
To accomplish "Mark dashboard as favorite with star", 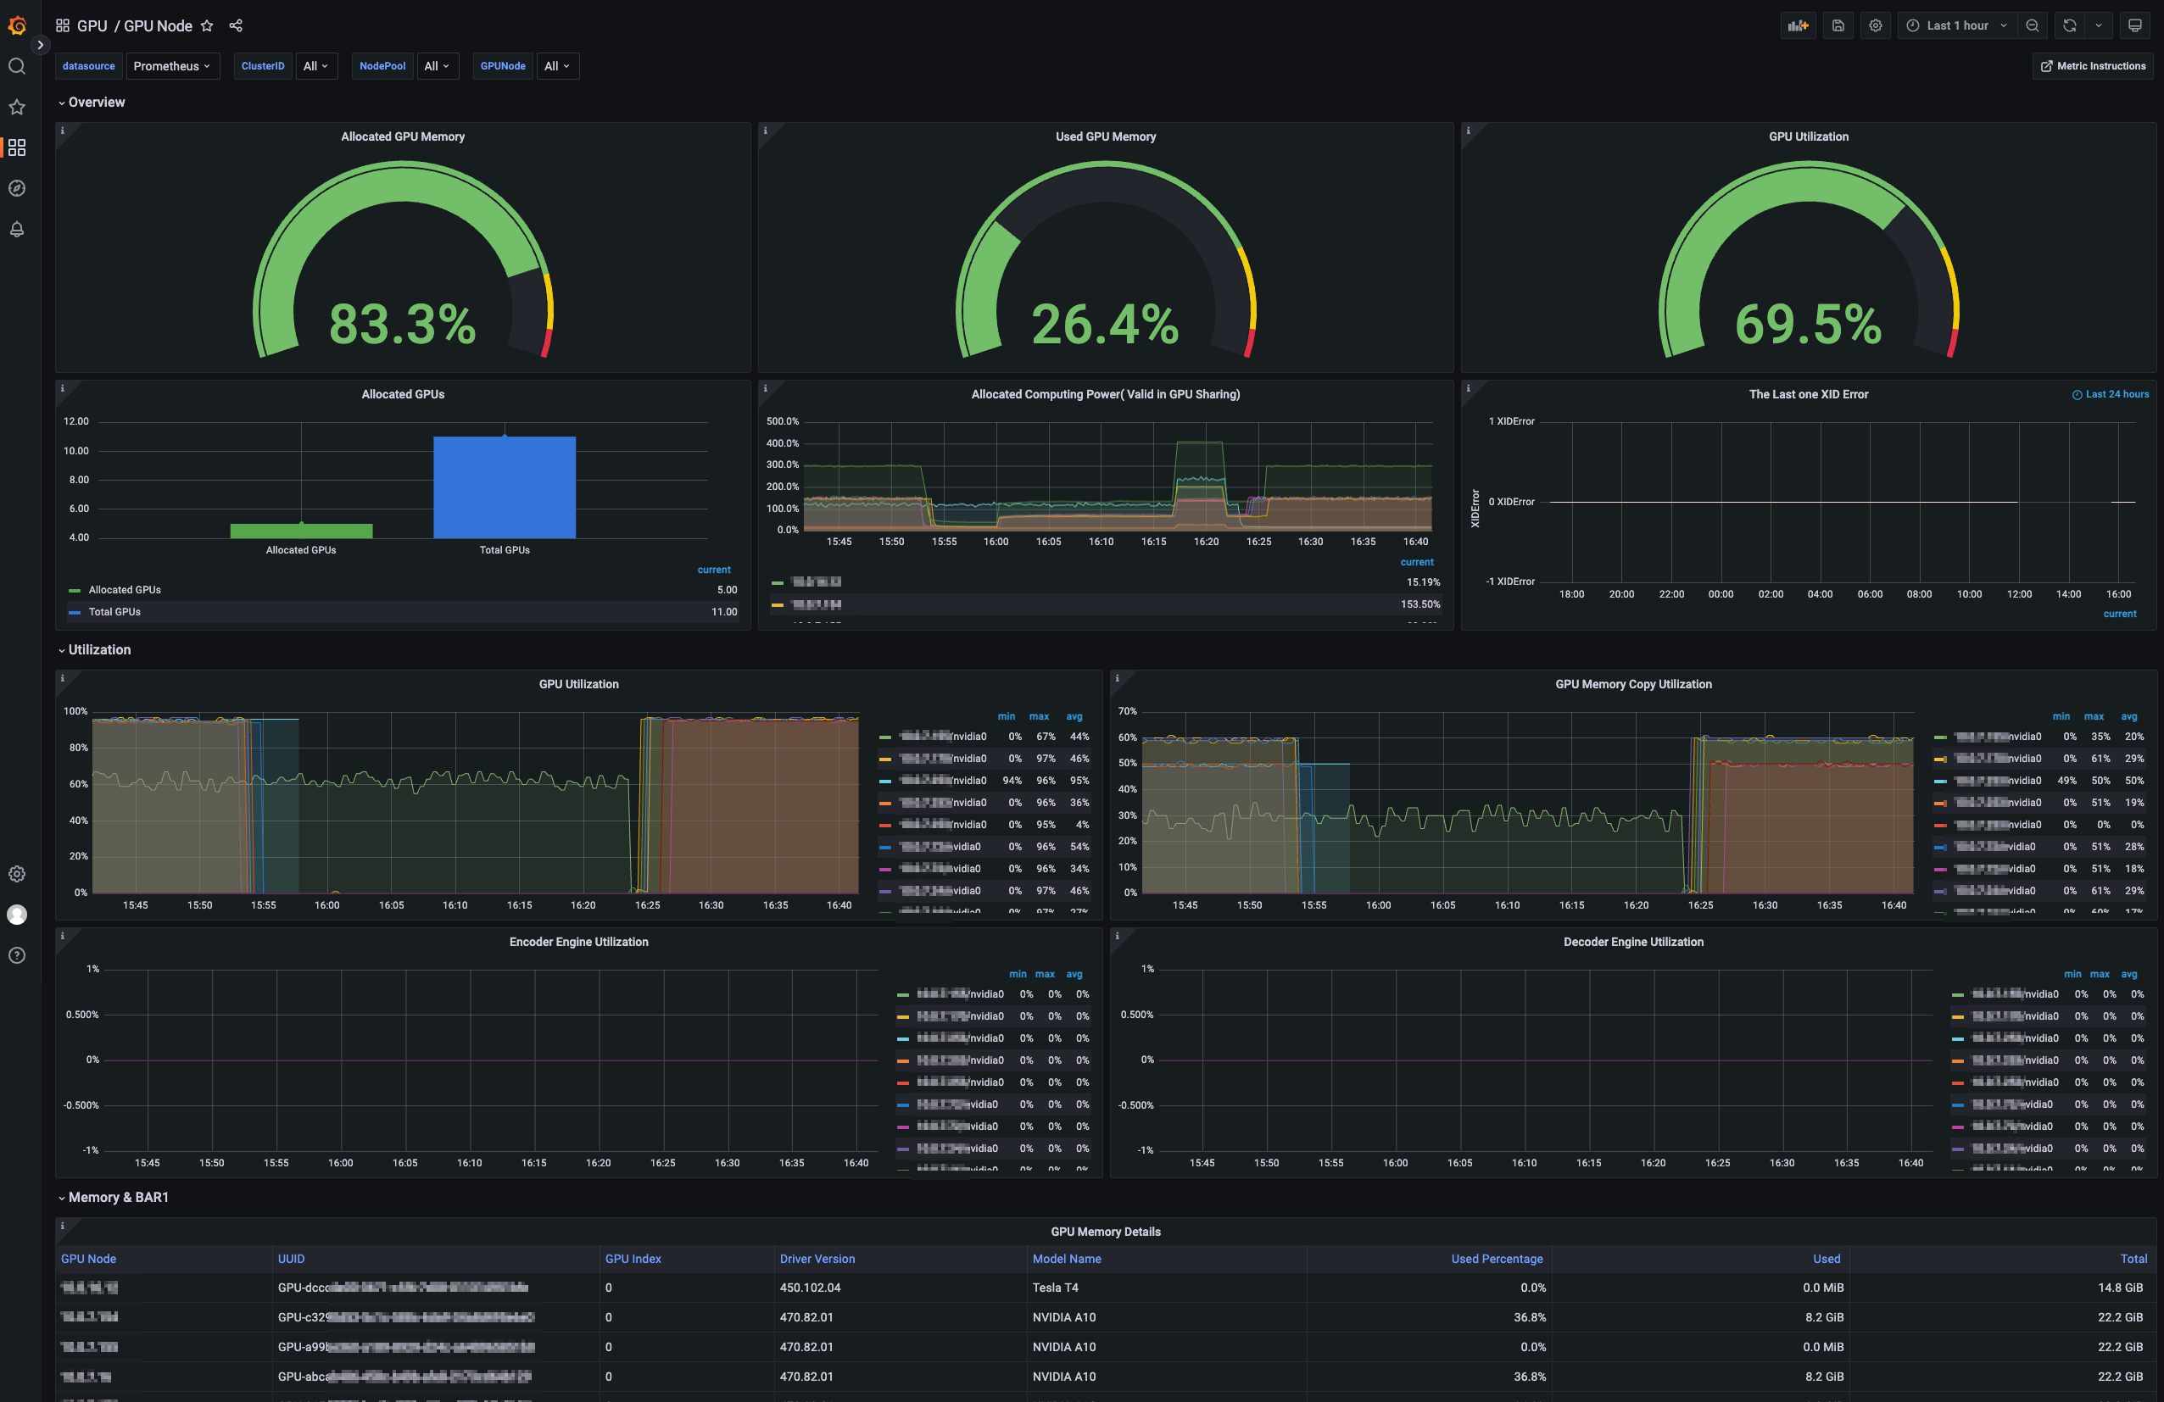I will point(207,25).
